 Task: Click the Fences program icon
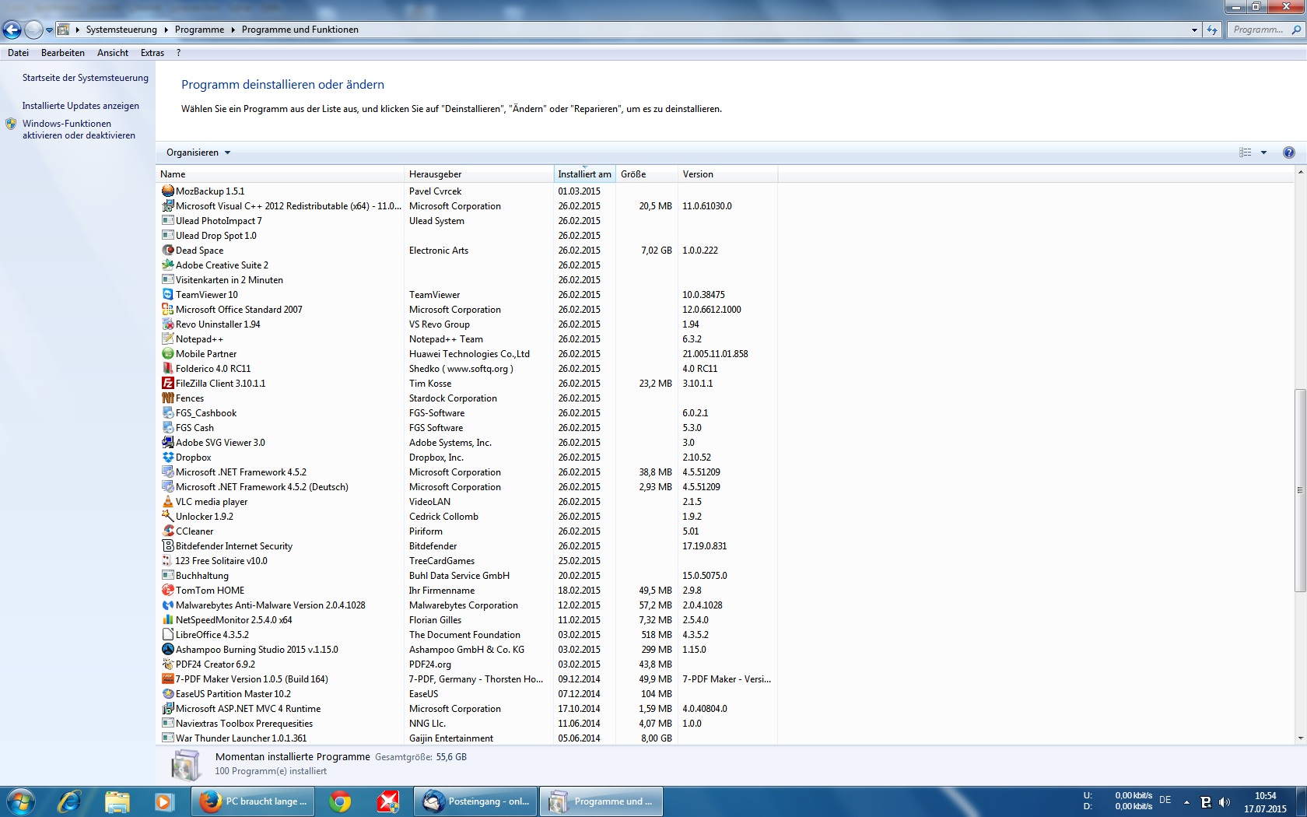pos(167,398)
